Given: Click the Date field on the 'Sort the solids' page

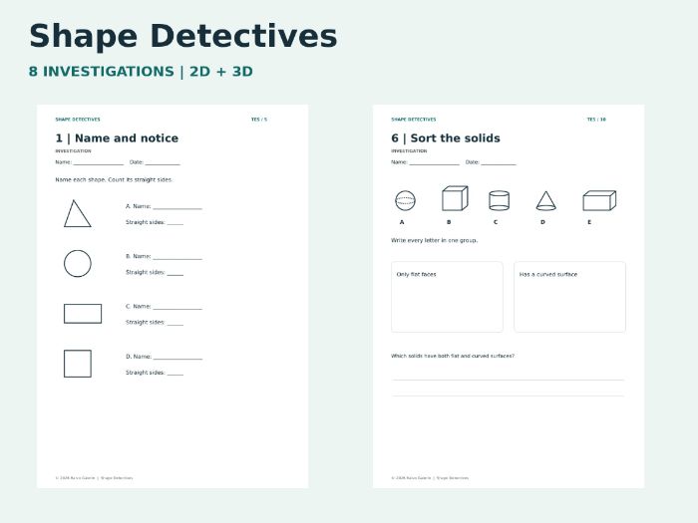Looking at the screenshot, I should (499, 162).
